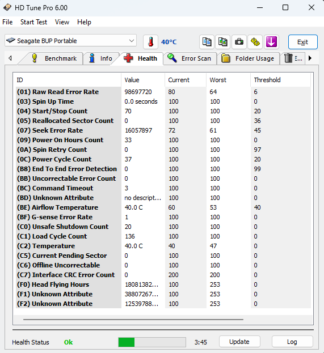Image resolution: width=324 pixels, height=353 pixels.
Task: Switch to the Benchmark tab
Action: 54,58
